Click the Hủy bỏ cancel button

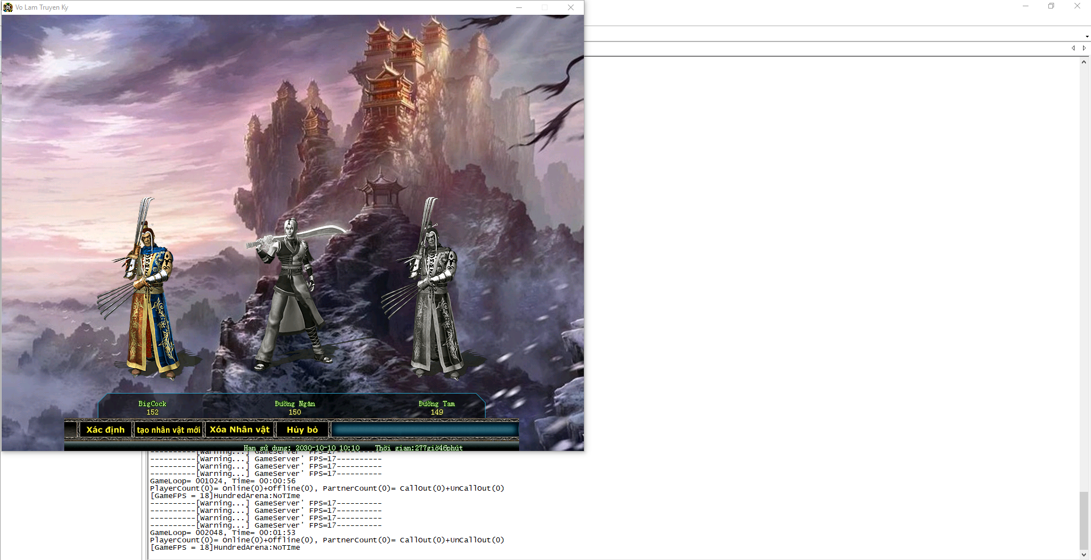click(302, 430)
